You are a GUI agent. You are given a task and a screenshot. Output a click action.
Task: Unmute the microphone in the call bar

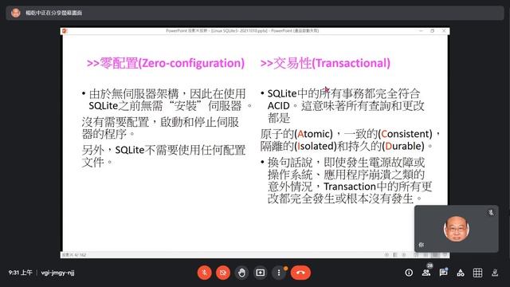click(x=204, y=273)
